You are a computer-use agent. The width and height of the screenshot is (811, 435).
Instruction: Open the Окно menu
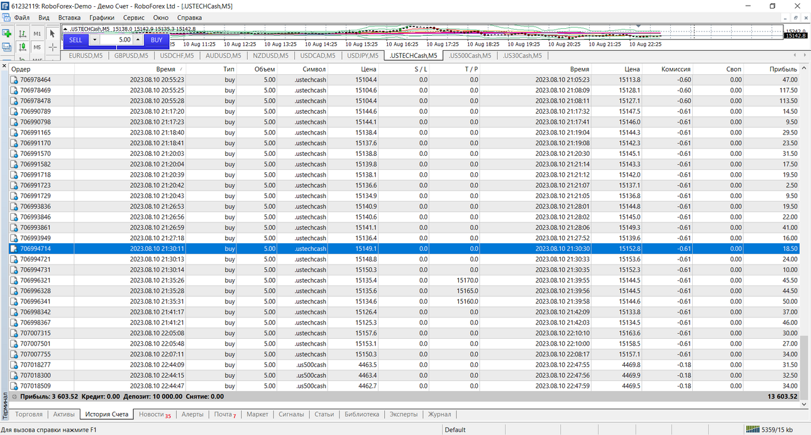(160, 18)
